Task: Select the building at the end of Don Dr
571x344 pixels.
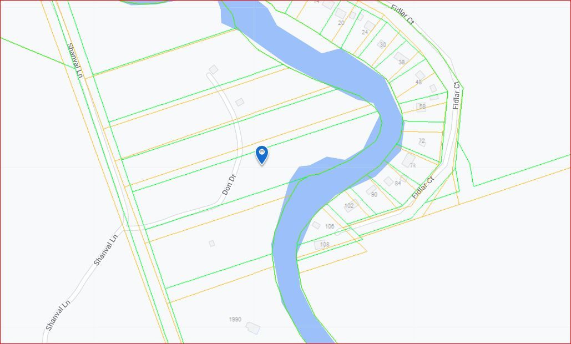Action: 214,69
